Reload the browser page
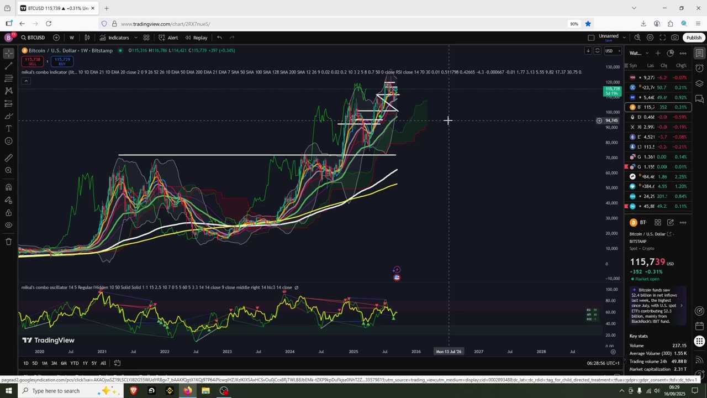The height and width of the screenshot is (398, 707). coord(49,24)
